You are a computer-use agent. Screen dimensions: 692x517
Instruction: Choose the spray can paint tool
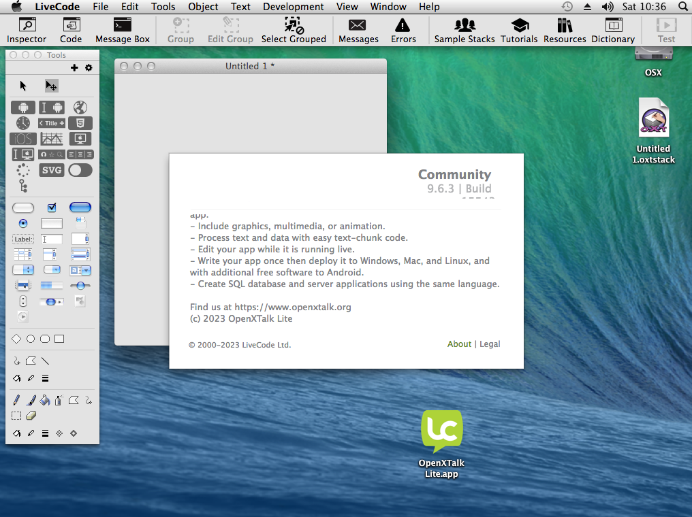pos(59,400)
